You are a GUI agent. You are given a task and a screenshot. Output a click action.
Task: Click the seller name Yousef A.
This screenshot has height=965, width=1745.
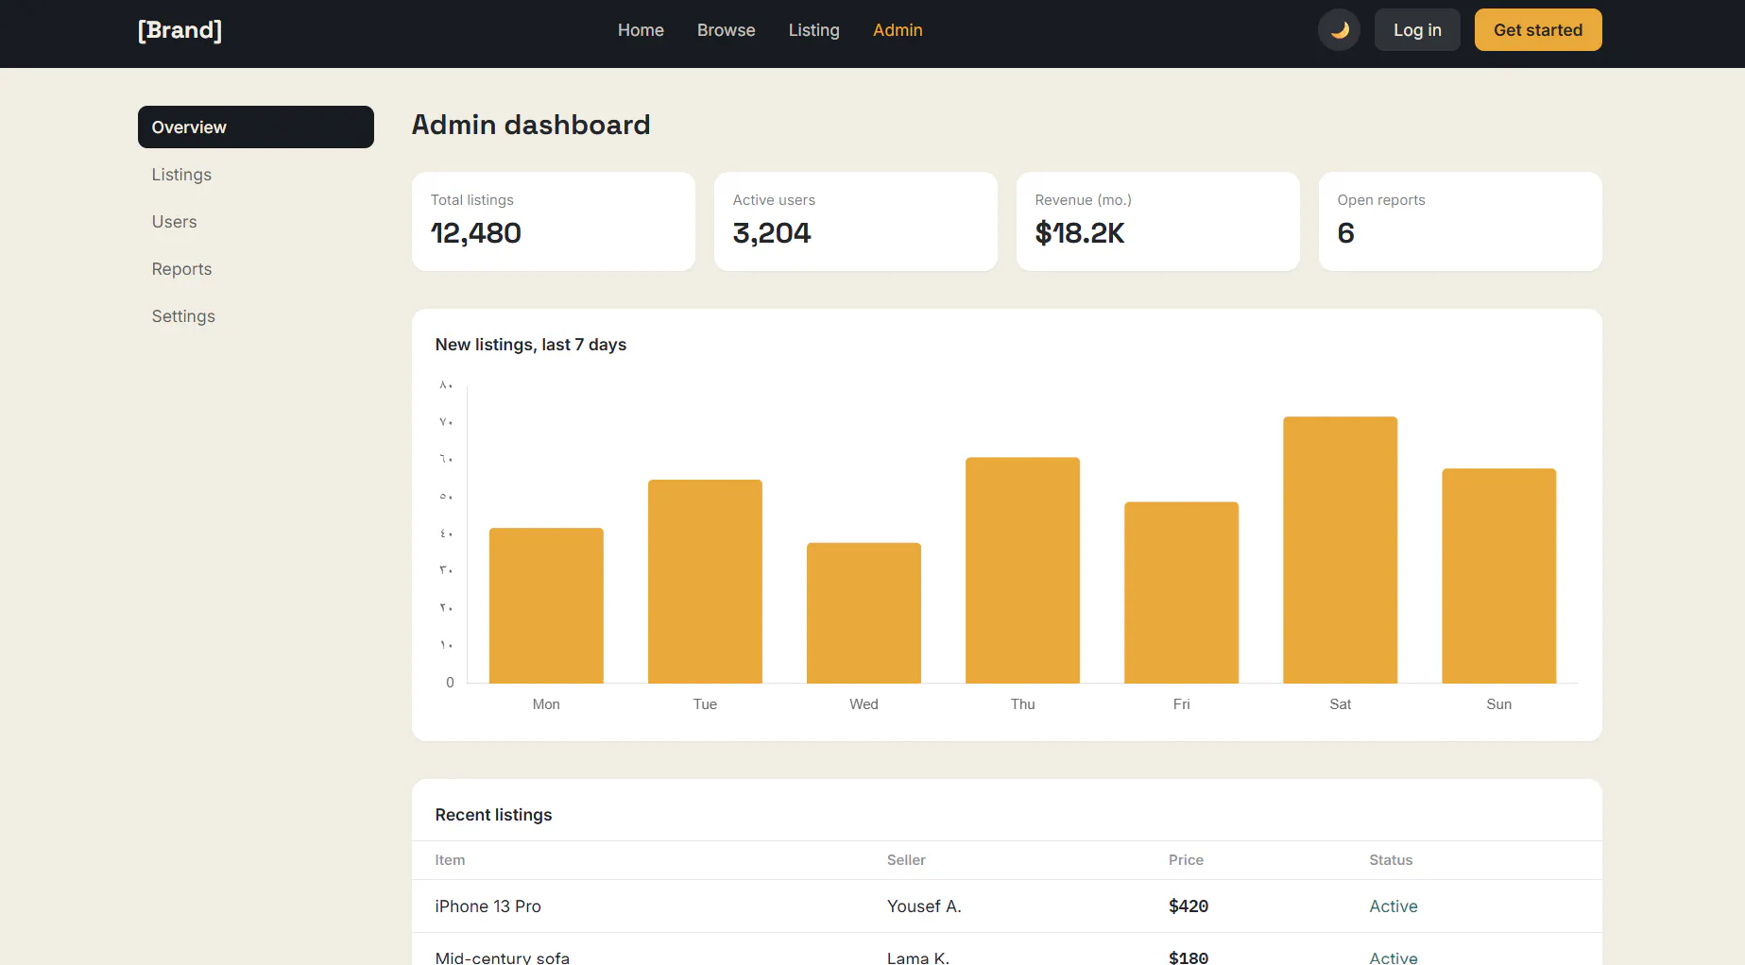pyautogui.click(x=924, y=906)
